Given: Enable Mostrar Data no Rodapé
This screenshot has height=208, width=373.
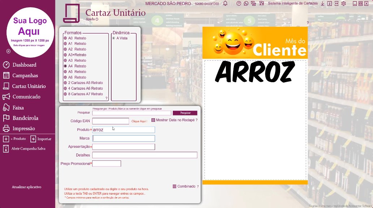Looking at the screenshot, I should click(x=154, y=120).
